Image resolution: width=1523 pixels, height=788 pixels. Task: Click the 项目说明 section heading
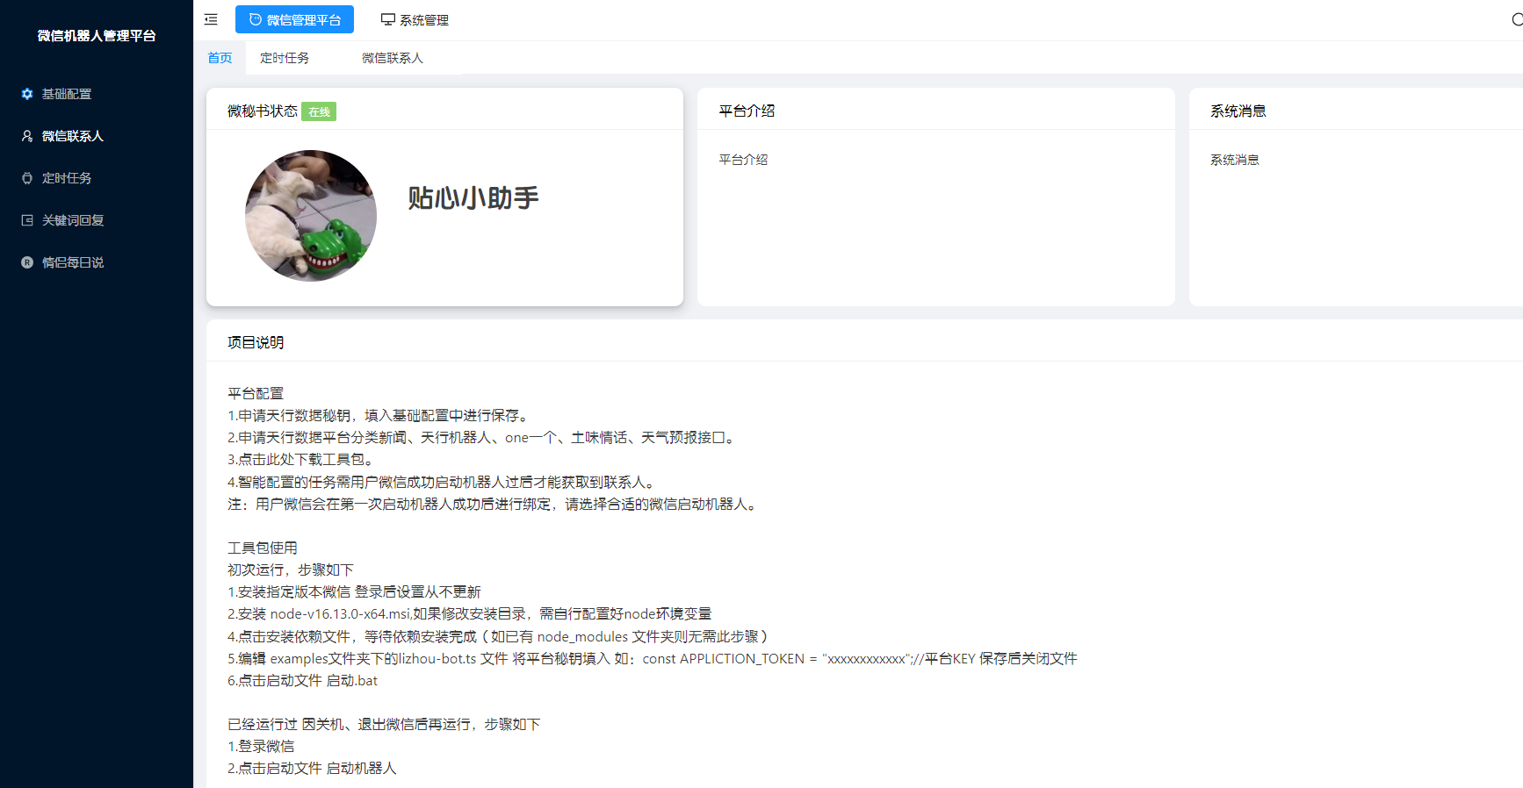click(x=256, y=343)
